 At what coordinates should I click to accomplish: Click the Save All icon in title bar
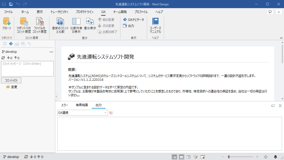point(11,4)
